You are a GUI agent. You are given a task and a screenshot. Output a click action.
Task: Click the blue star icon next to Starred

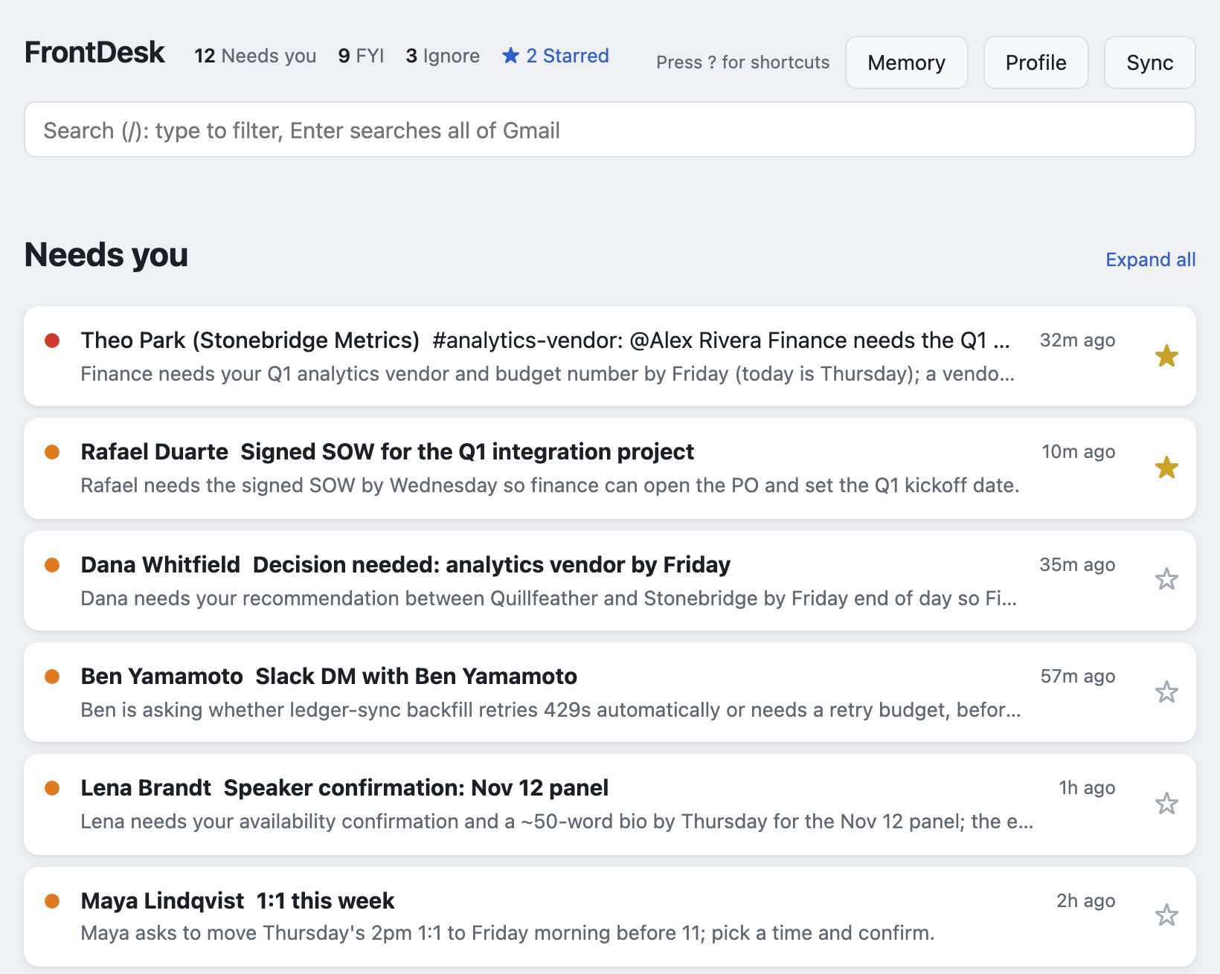[x=510, y=56]
